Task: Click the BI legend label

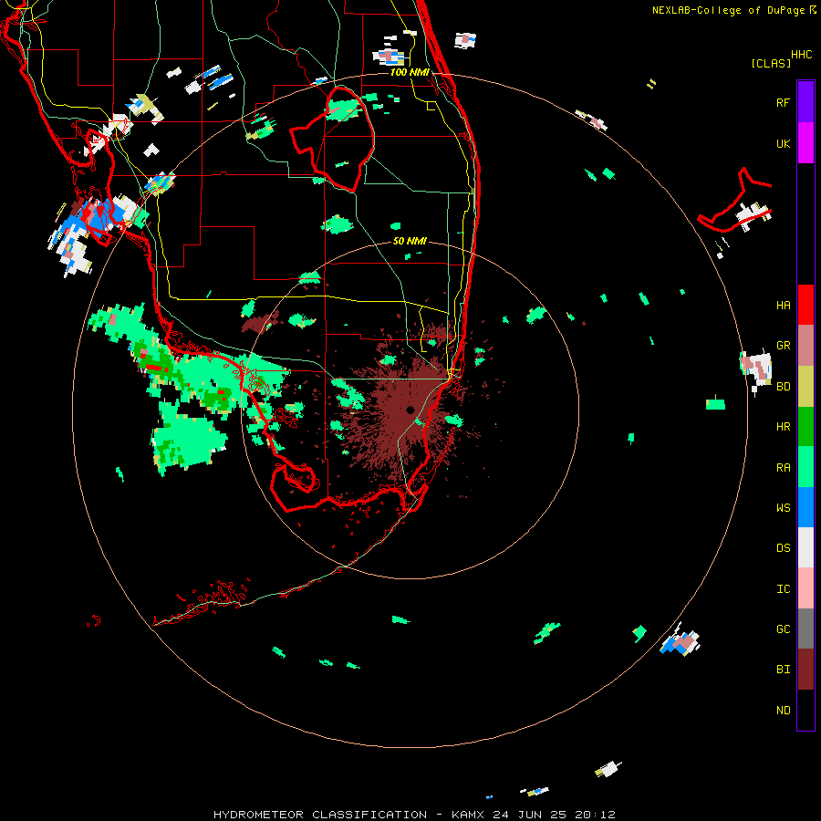Action: click(x=783, y=670)
